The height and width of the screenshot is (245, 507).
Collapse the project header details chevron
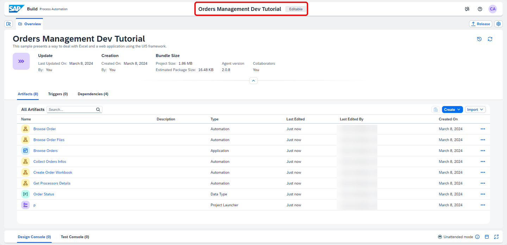[254, 81]
